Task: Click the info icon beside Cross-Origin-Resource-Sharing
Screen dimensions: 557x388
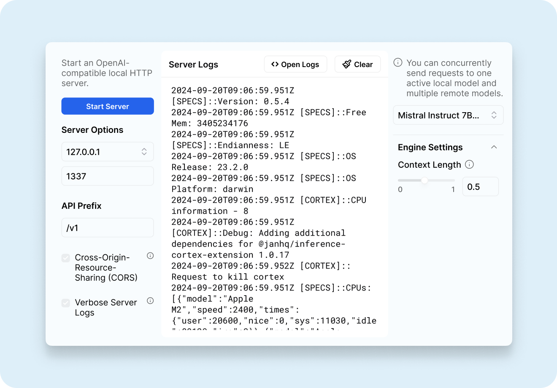Action: (x=150, y=256)
